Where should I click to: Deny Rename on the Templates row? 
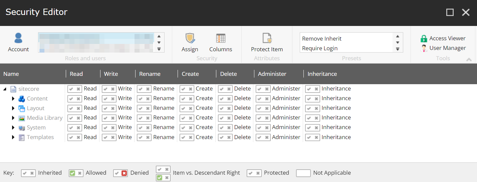(148, 137)
